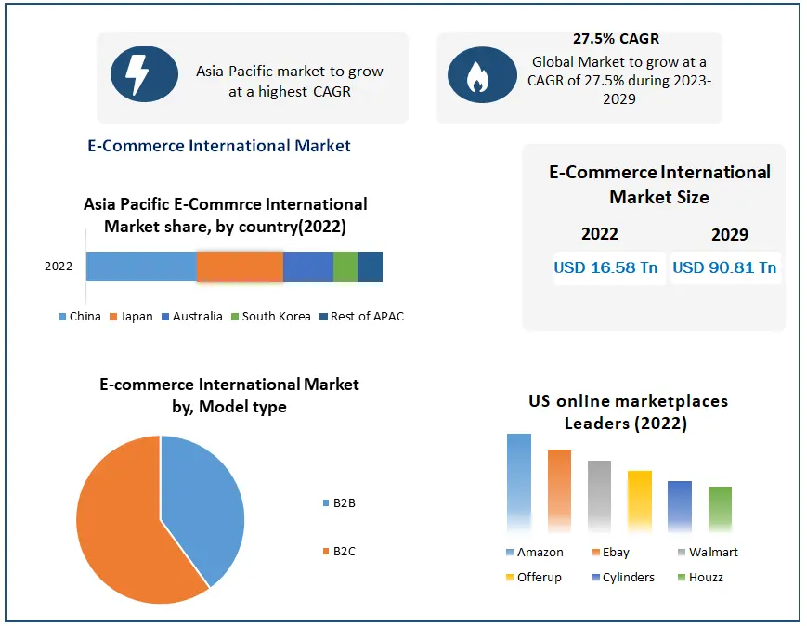Click the yellow Offerup bar
807x626 pixels.
[x=640, y=500]
